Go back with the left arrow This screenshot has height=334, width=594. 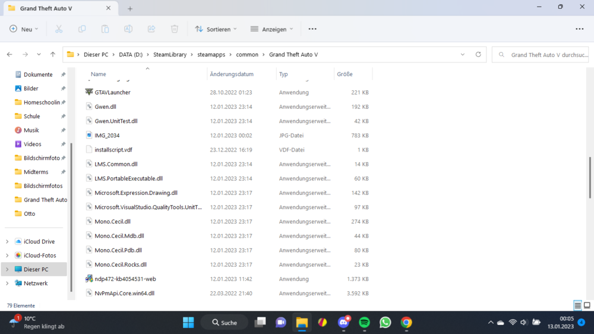(10, 55)
